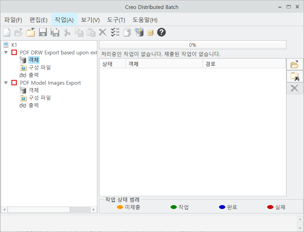The width and height of the screenshot is (304, 232).
Task: Select 출력 under PDF DRW Export
Action: point(34,75)
